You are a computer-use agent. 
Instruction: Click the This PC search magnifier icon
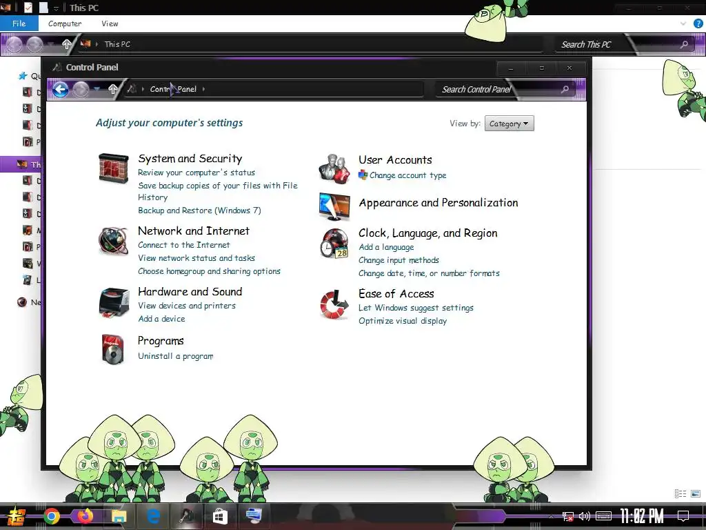click(684, 44)
